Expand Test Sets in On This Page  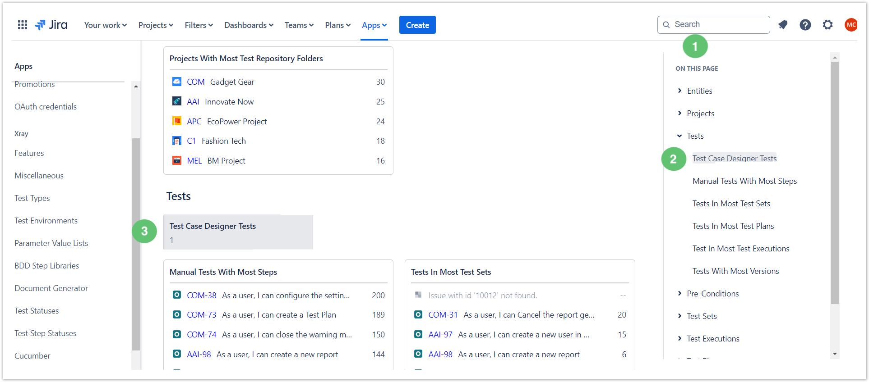coord(679,316)
